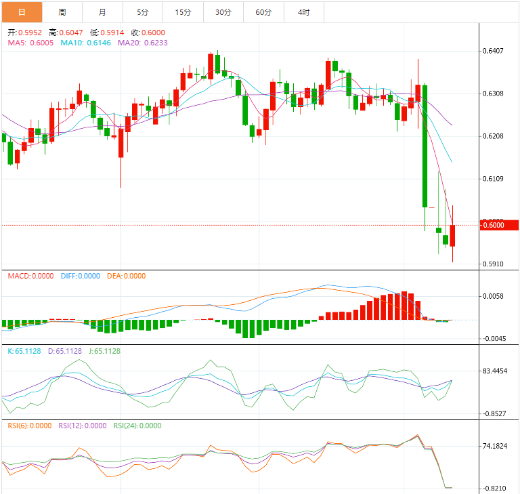Click the MACD: 0.0000 indicator label
520x494 pixels.
pyautogui.click(x=31, y=276)
